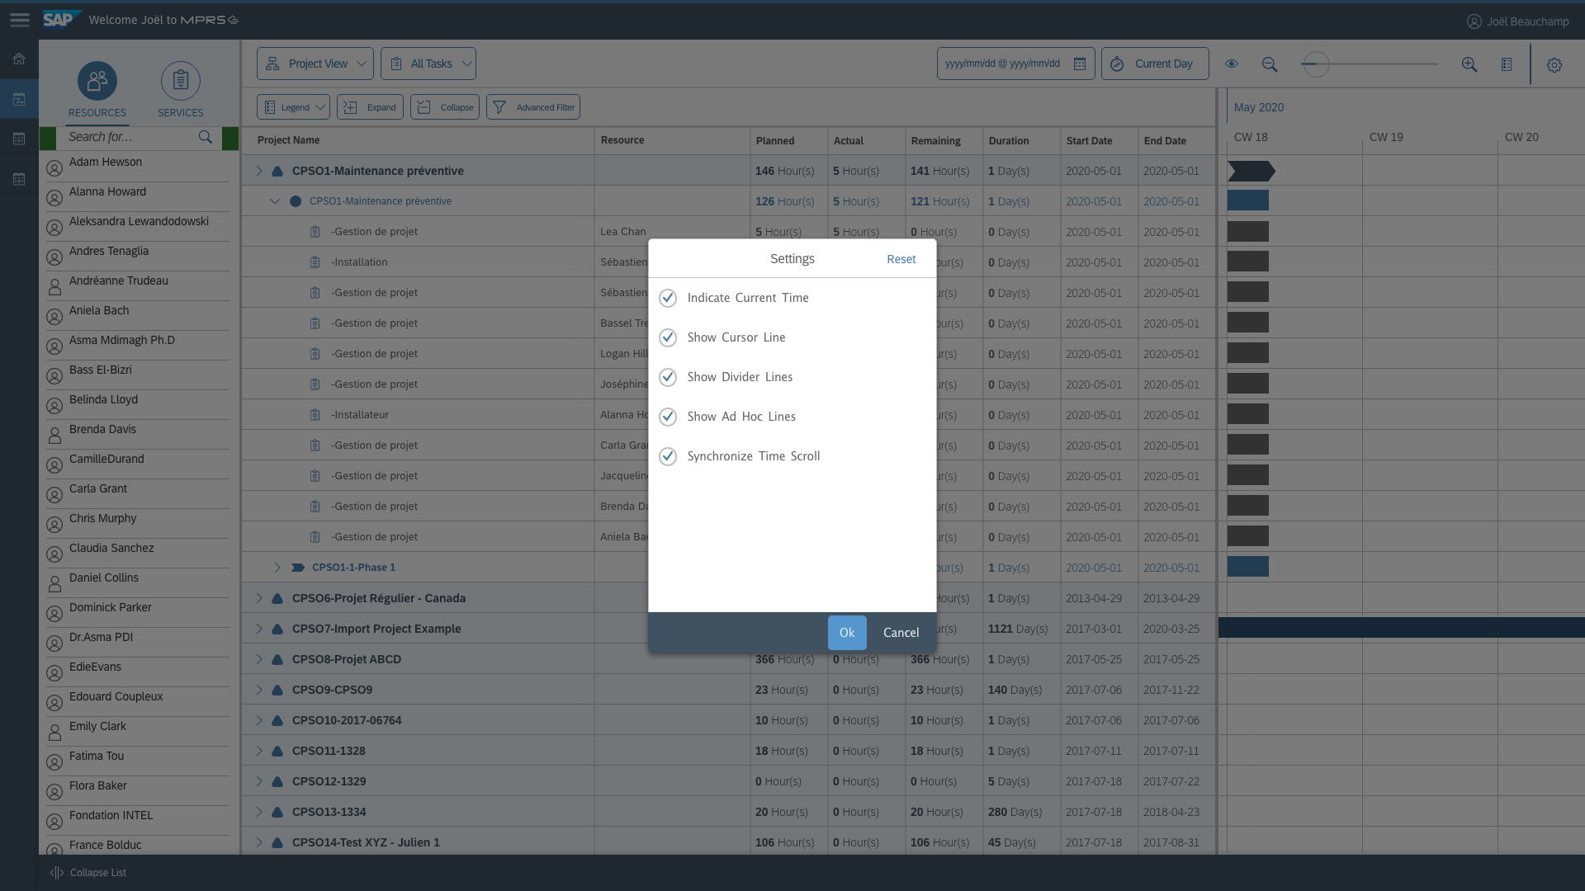Click the phase icon of CPSO1-1-Phase 1
Image resolution: width=1585 pixels, height=891 pixels.
(x=298, y=568)
